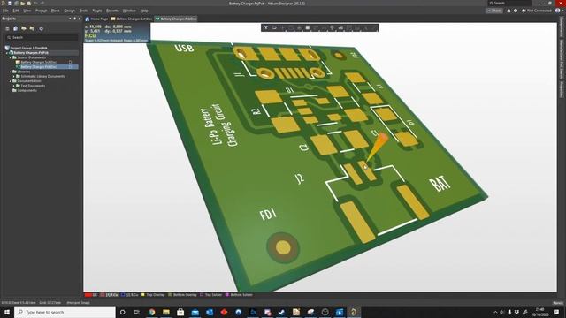Open Task View on the taskbar
The width and height of the screenshot is (566, 318).
tap(136, 312)
